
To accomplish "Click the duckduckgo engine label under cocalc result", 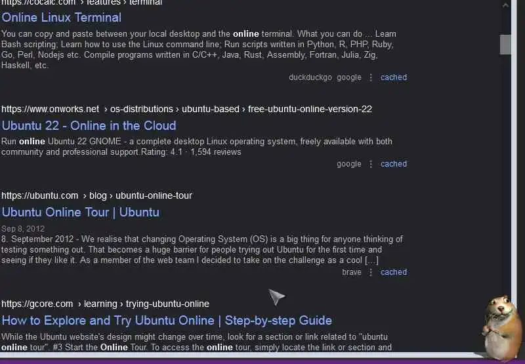I will 310,77.
